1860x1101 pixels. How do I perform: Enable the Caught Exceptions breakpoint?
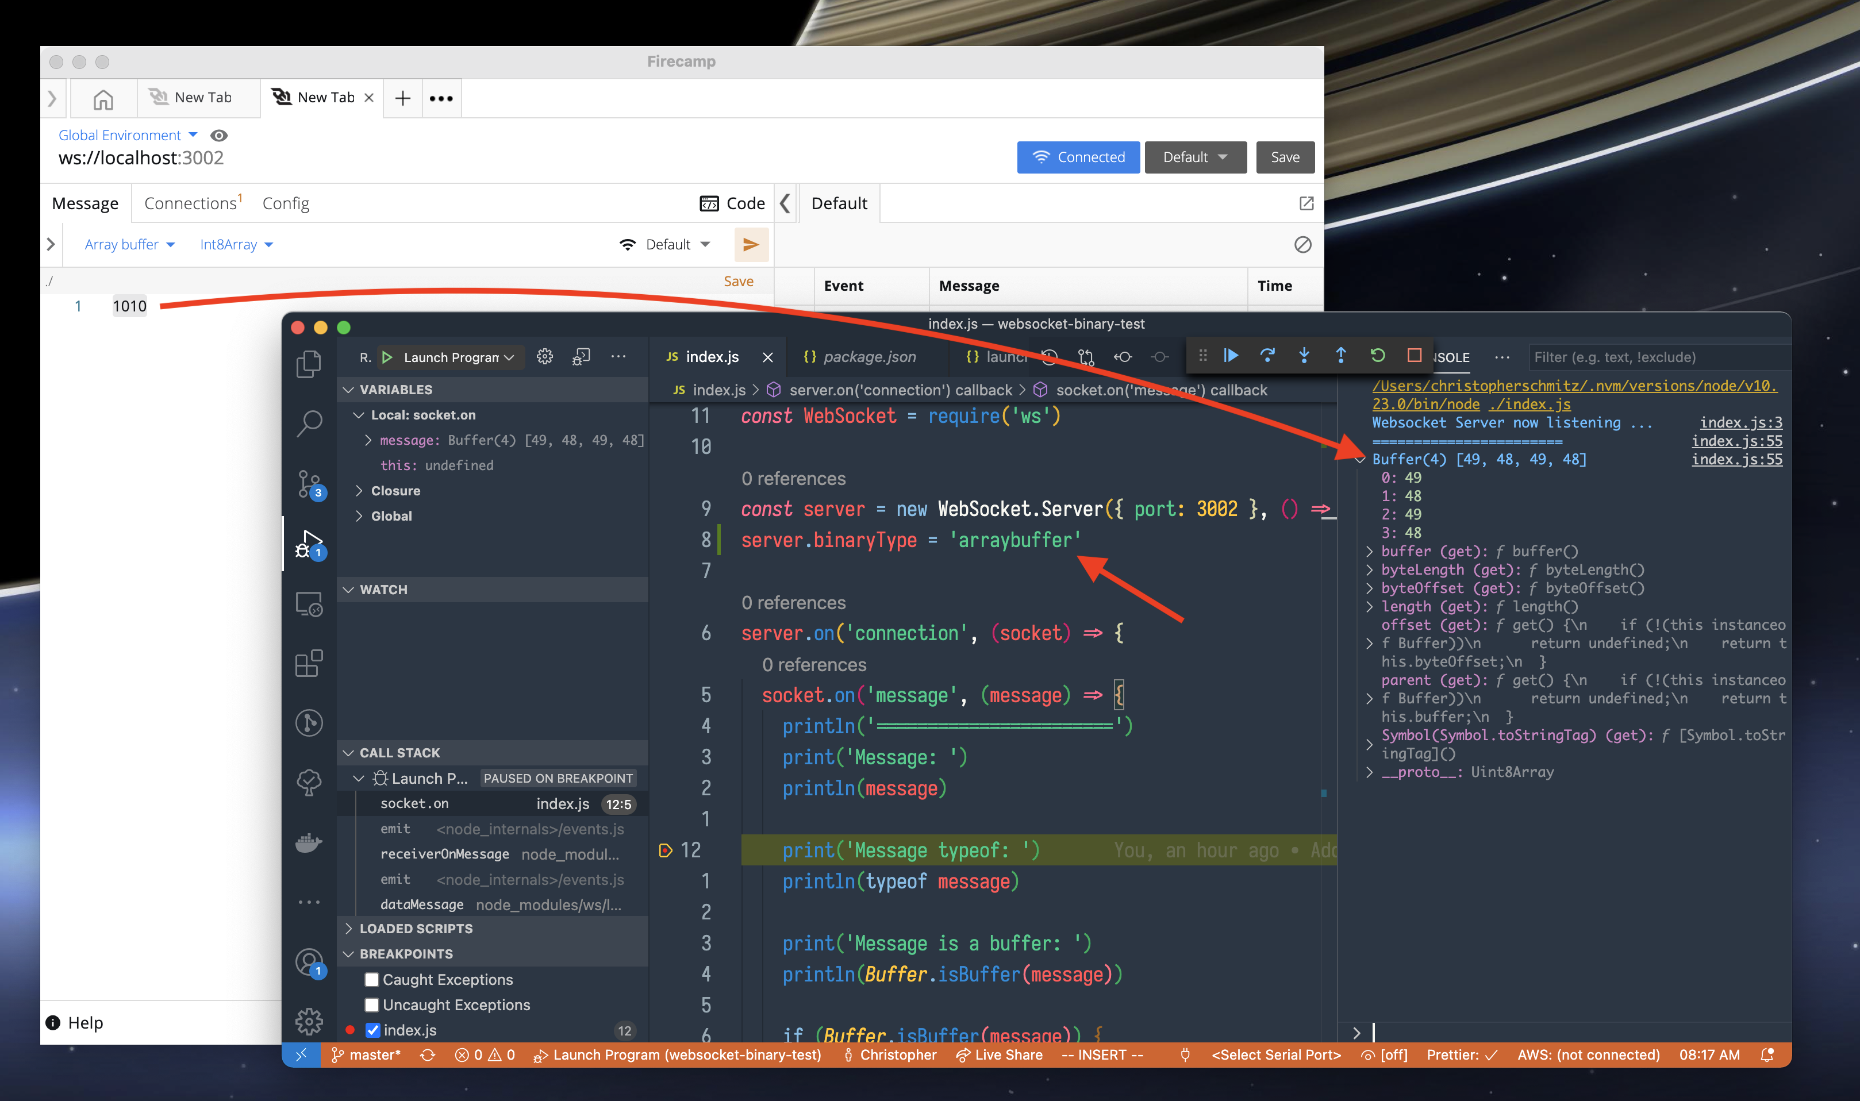click(372, 979)
